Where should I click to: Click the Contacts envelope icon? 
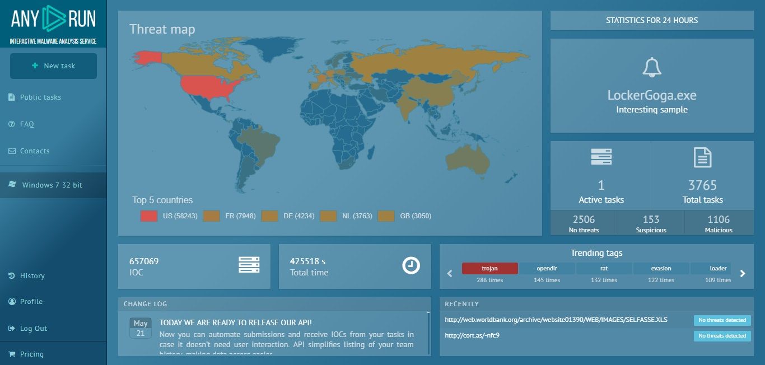[12, 151]
